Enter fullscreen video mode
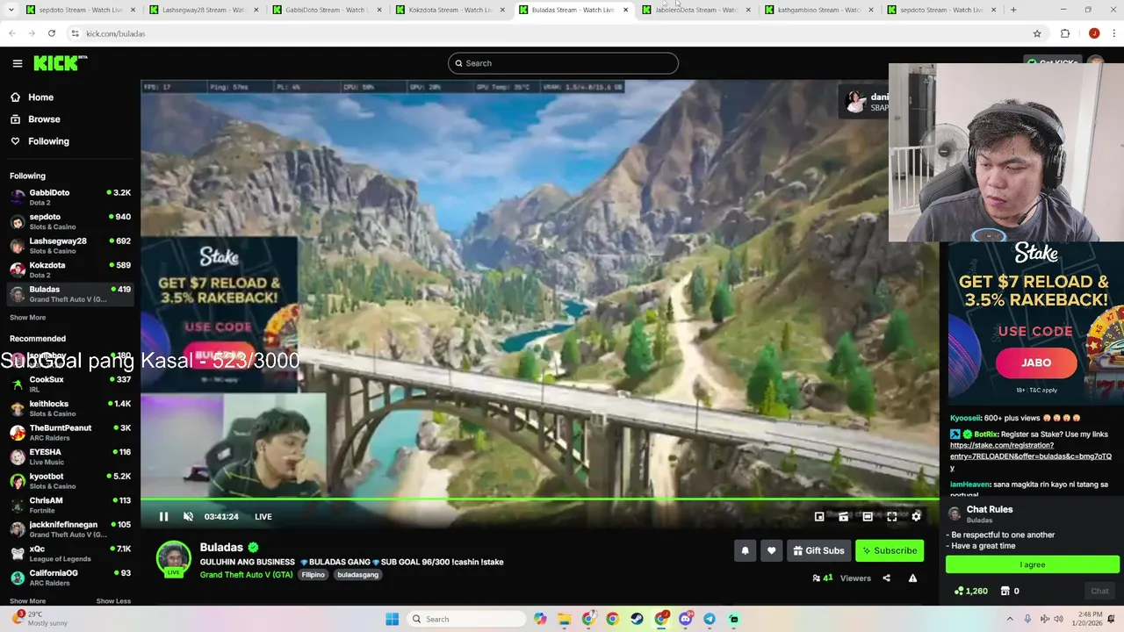Screen dimensions: 1124x632 (891, 516)
